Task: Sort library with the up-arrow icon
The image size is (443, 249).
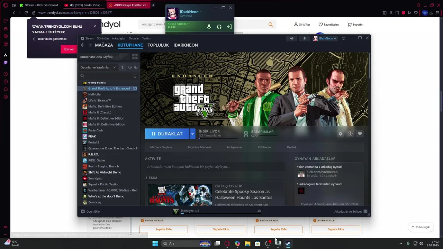Action: tap(123, 67)
